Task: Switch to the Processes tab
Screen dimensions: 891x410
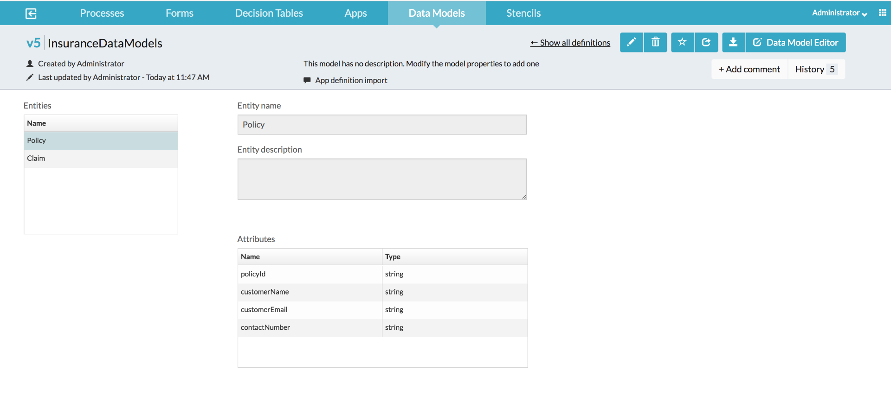Action: click(x=102, y=13)
